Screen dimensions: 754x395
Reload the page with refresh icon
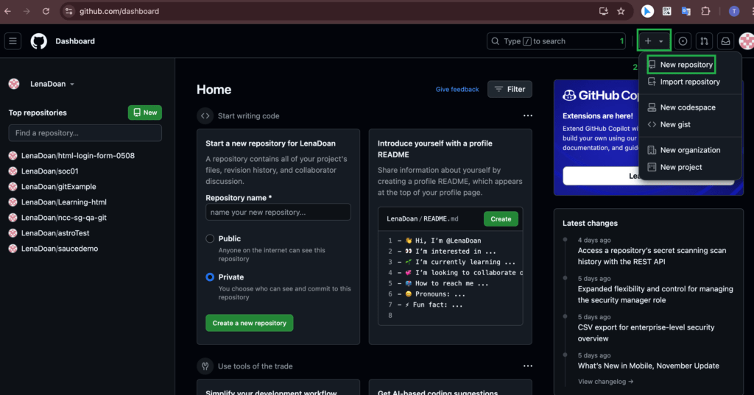click(x=46, y=11)
